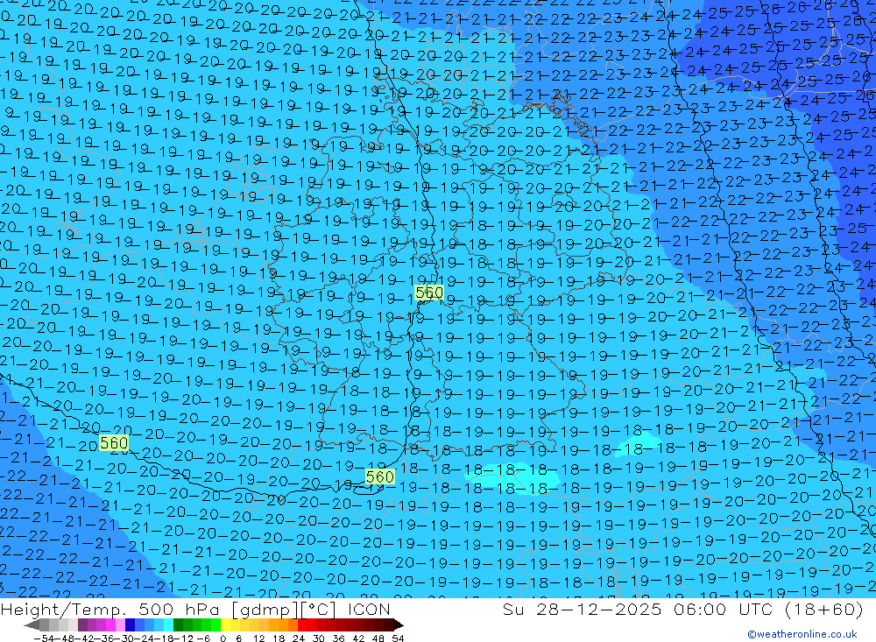
Task: Click the legend's right dark-brown arrow end
Action: [399, 624]
